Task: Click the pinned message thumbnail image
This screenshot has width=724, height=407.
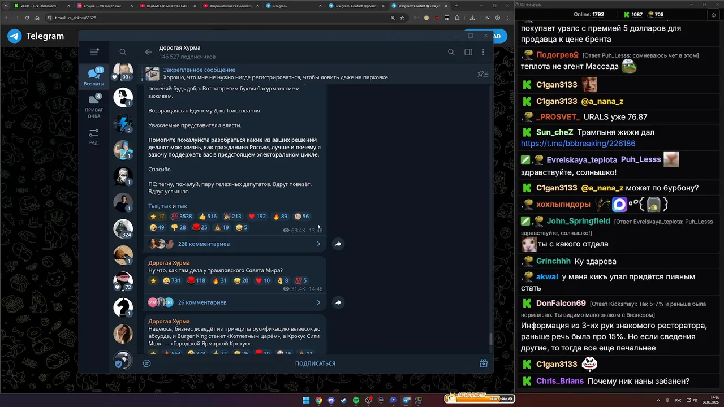Action: pyautogui.click(x=152, y=73)
